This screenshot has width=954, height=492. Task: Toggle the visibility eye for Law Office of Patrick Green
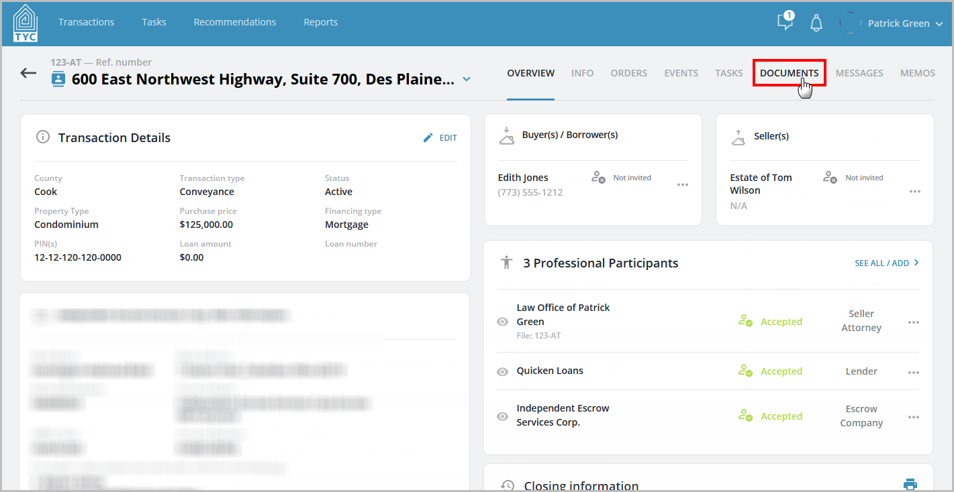click(x=502, y=322)
